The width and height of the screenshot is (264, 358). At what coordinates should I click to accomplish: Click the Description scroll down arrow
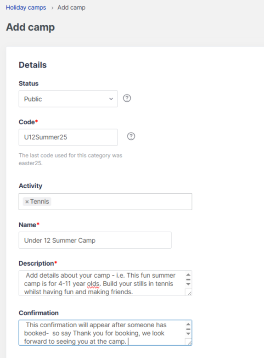click(188, 284)
